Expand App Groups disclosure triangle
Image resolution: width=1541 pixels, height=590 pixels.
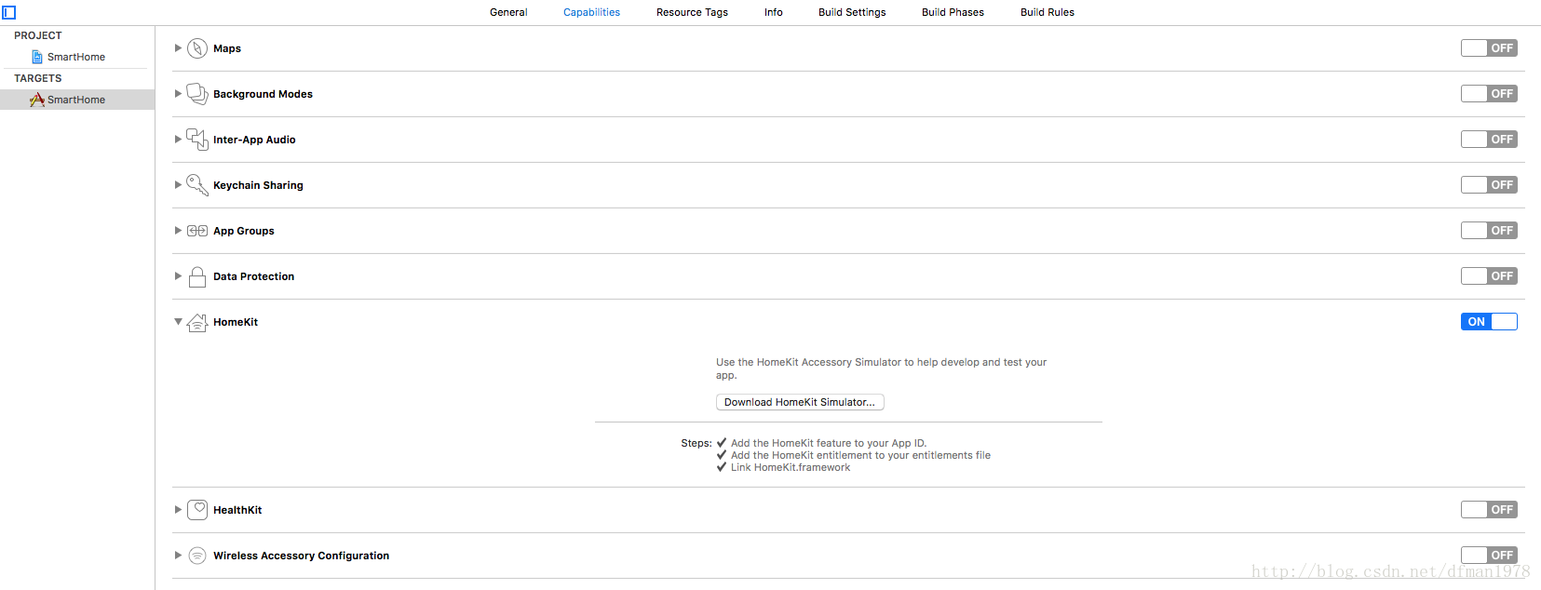point(178,231)
